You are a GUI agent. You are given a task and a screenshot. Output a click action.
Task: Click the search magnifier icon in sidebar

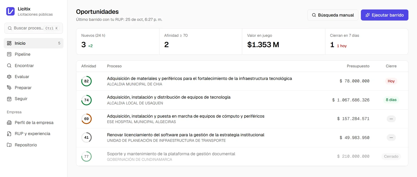click(10, 28)
